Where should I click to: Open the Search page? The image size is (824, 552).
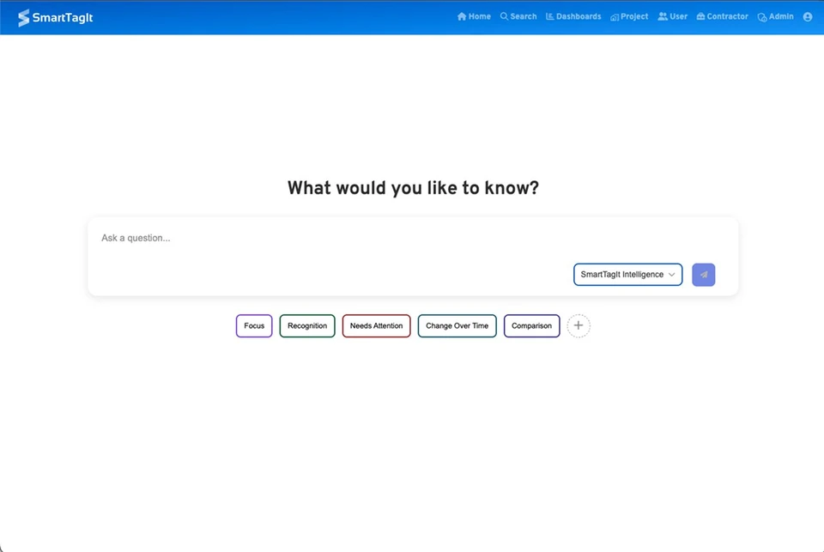point(518,17)
